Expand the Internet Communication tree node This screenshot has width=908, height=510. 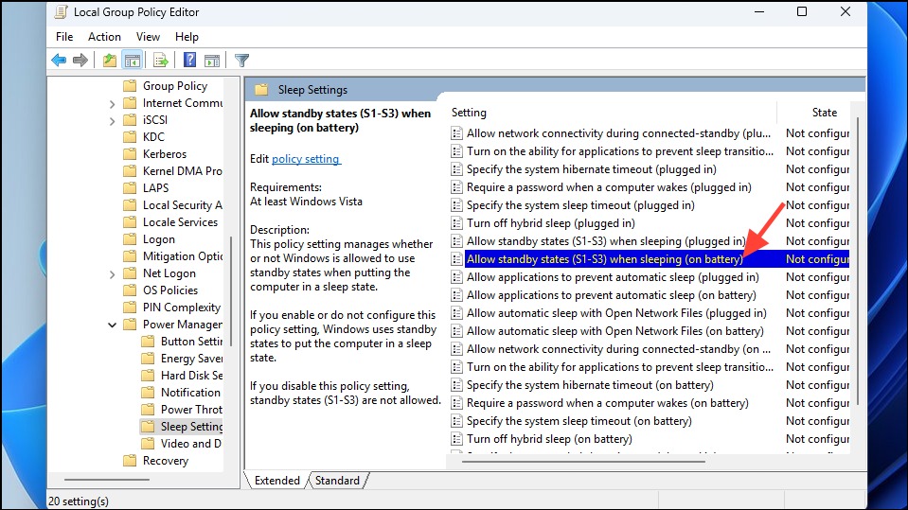tap(113, 104)
